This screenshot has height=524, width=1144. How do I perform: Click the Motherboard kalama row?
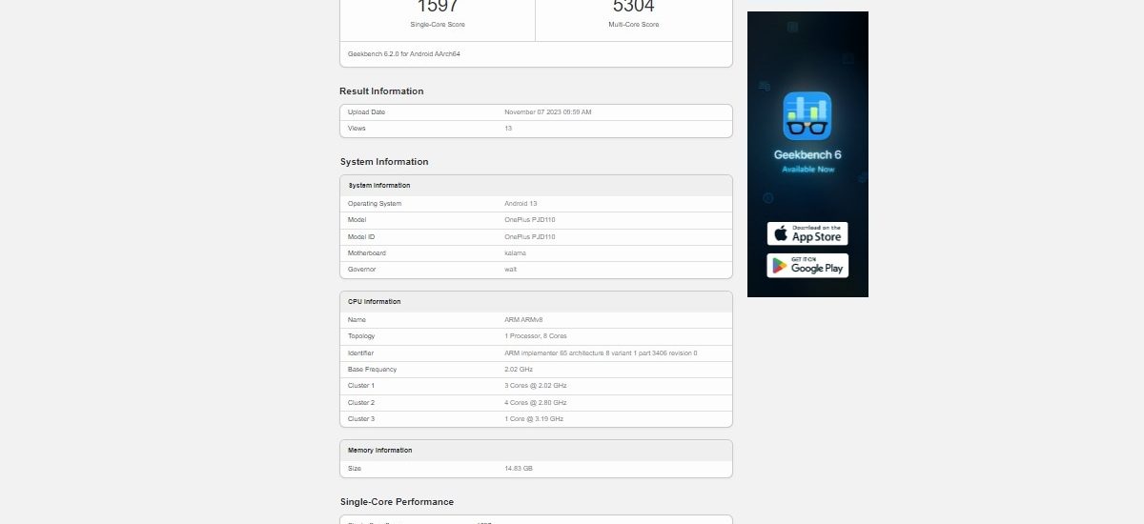tap(536, 253)
